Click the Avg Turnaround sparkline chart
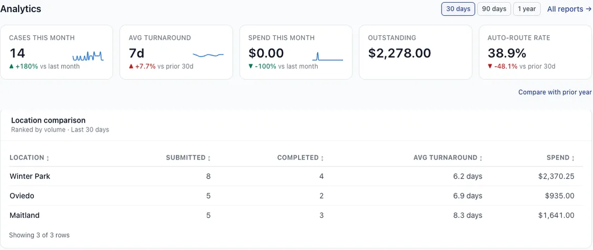Image resolution: width=593 pixels, height=250 pixels. 208,55
